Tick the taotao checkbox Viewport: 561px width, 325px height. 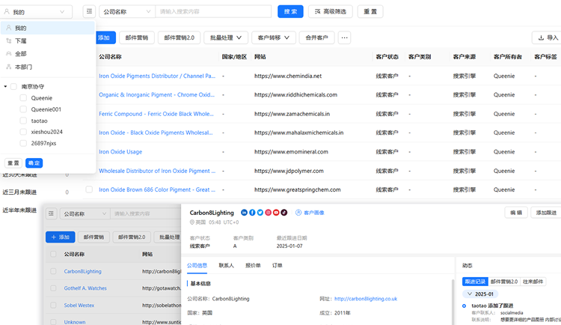click(x=23, y=121)
